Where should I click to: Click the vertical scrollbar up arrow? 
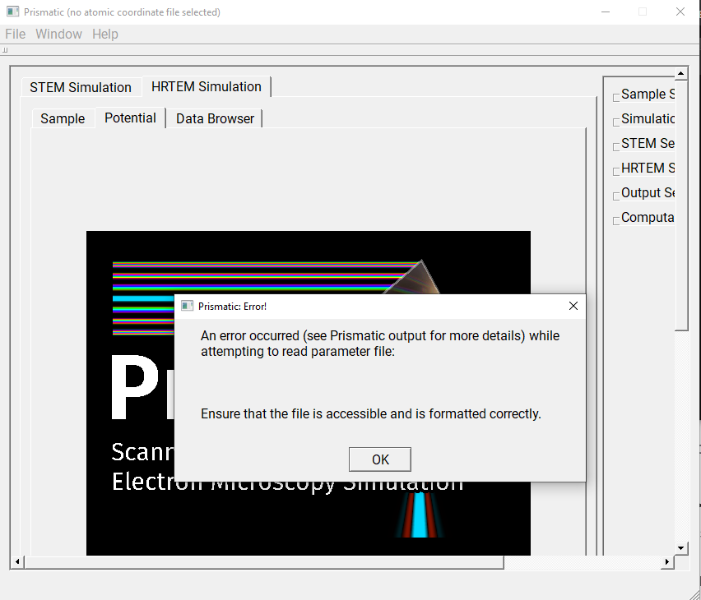(681, 73)
